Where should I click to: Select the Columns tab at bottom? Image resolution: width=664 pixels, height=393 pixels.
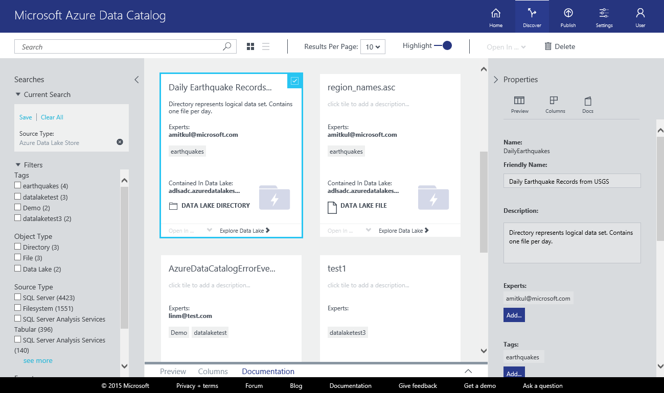coord(213,372)
